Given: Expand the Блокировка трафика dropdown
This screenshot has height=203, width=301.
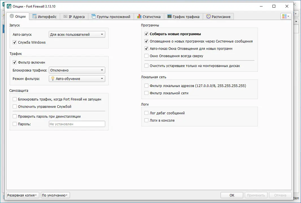Looking at the screenshot, I should (77, 70).
